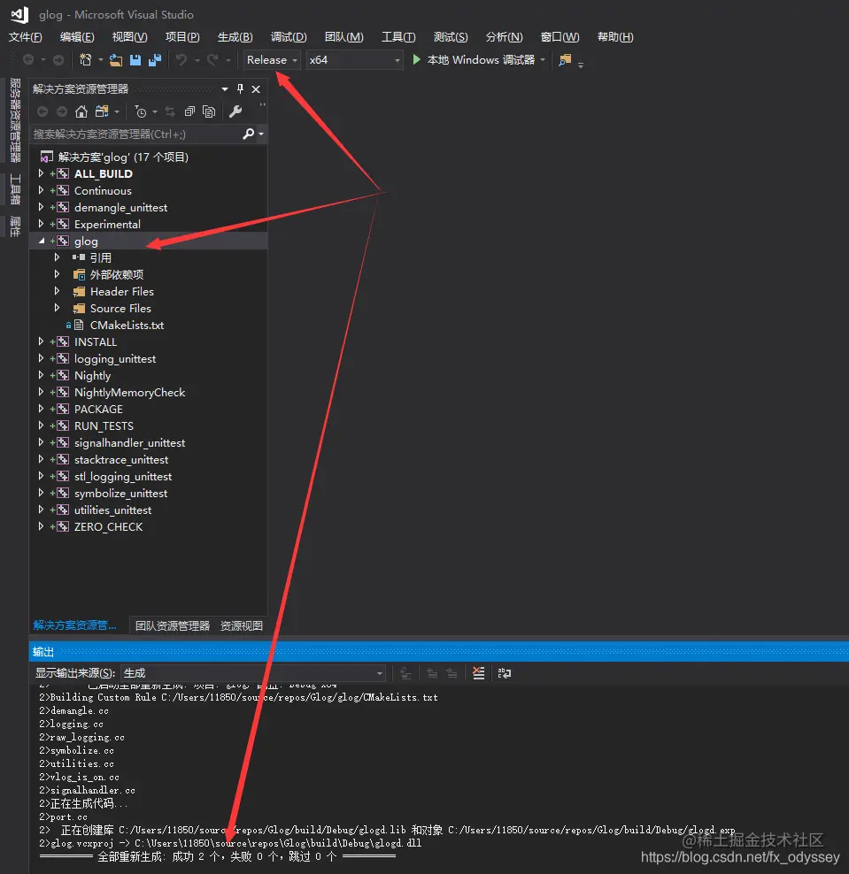849x874 pixels.
Task: Click the Find in Files icon by the debugger
Action: click(x=565, y=59)
